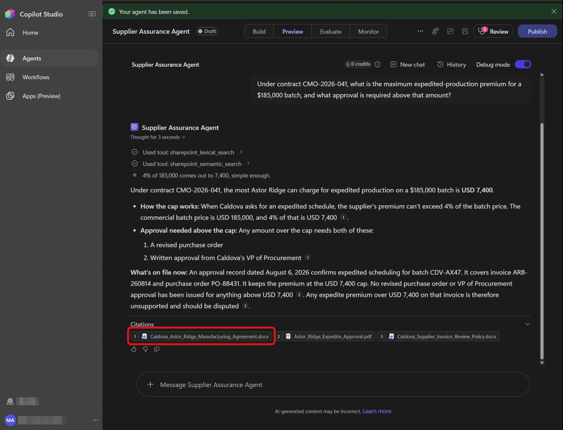Click the chat vertical scrollbar
The width and height of the screenshot is (563, 430).
542,241
